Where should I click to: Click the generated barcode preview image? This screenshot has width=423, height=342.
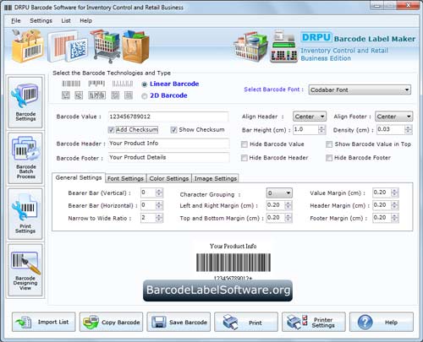pos(233,263)
